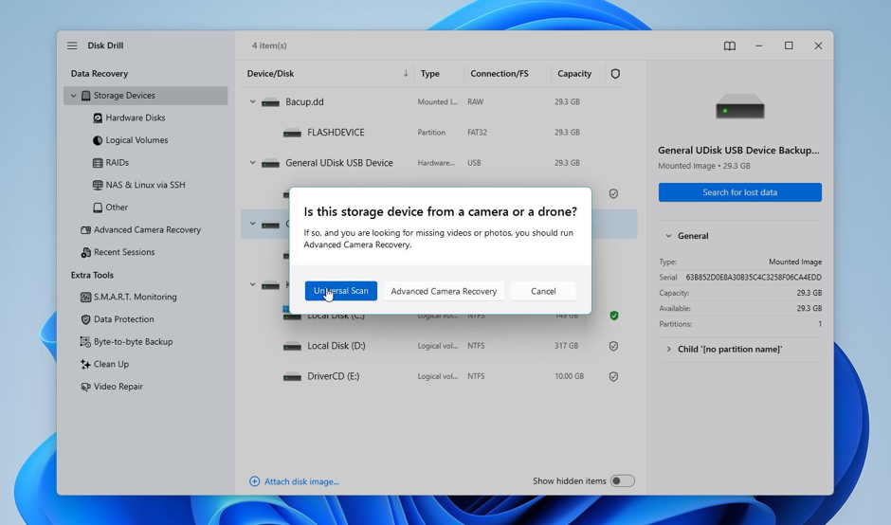The height and width of the screenshot is (525, 891).
Task: Click protection shield on DriverCD (E:) row
Action: point(613,376)
